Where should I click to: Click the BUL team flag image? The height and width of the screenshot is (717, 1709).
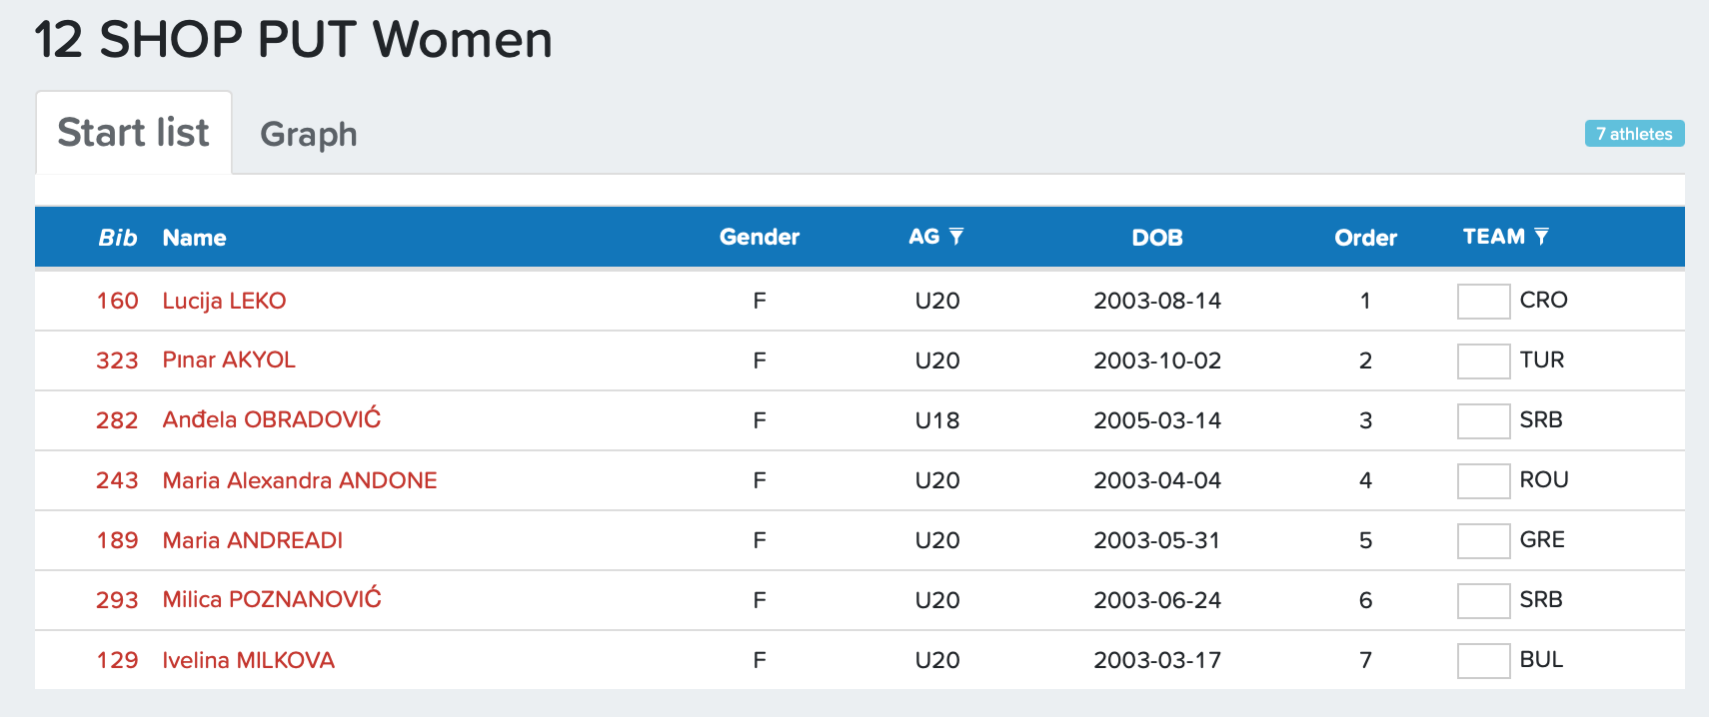[1483, 660]
